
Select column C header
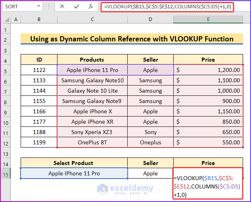92,19
